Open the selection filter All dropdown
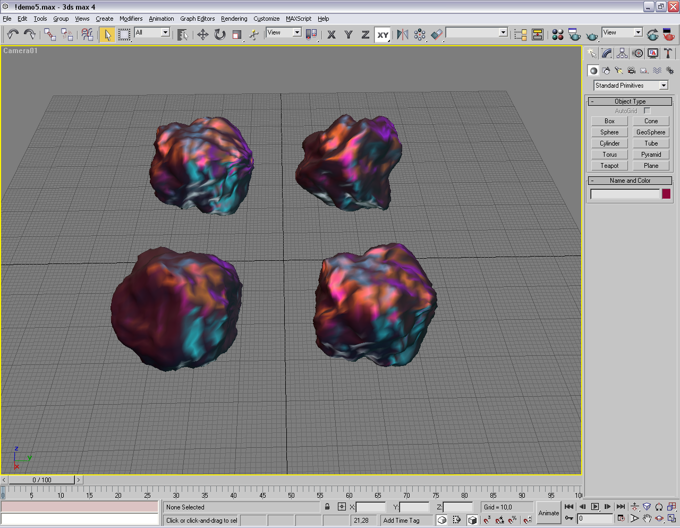This screenshot has height=528, width=680. click(x=152, y=32)
